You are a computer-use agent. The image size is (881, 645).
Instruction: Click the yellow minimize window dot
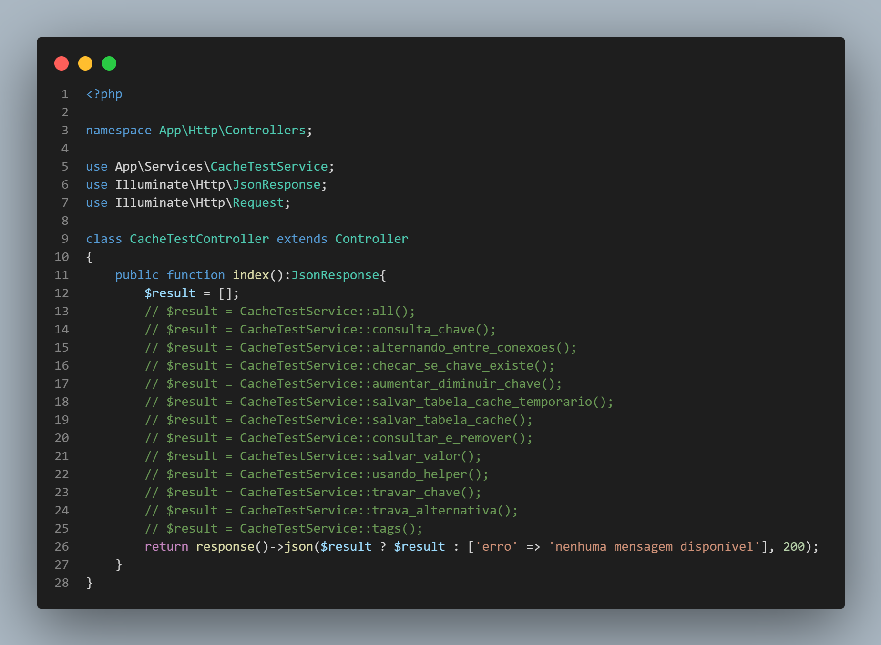[85, 63]
